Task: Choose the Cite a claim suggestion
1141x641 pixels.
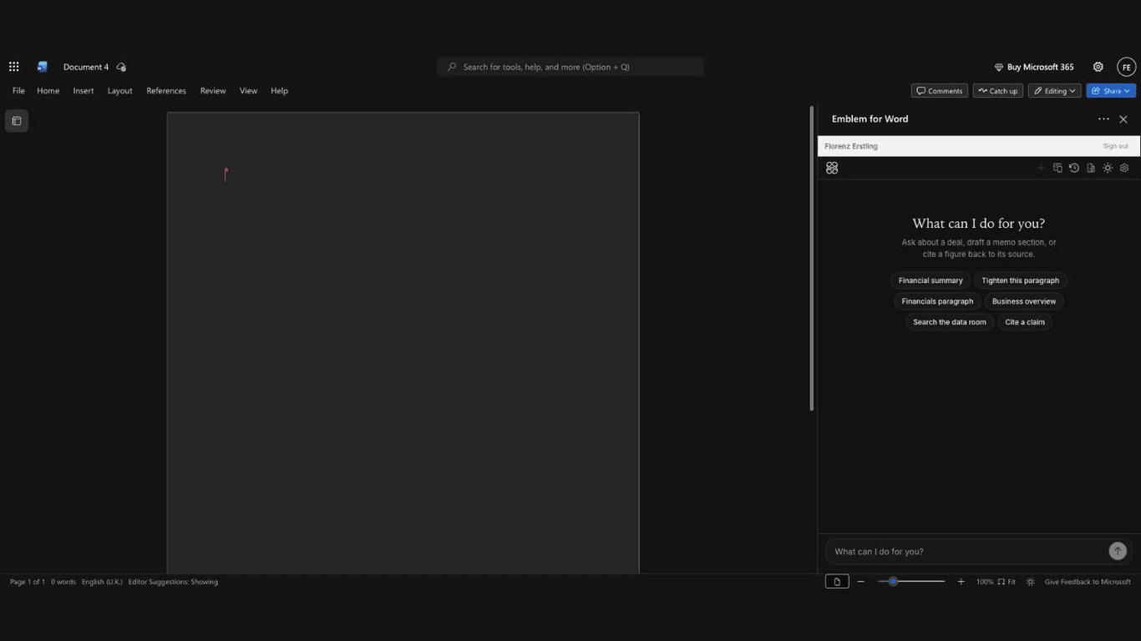Action: click(1025, 322)
